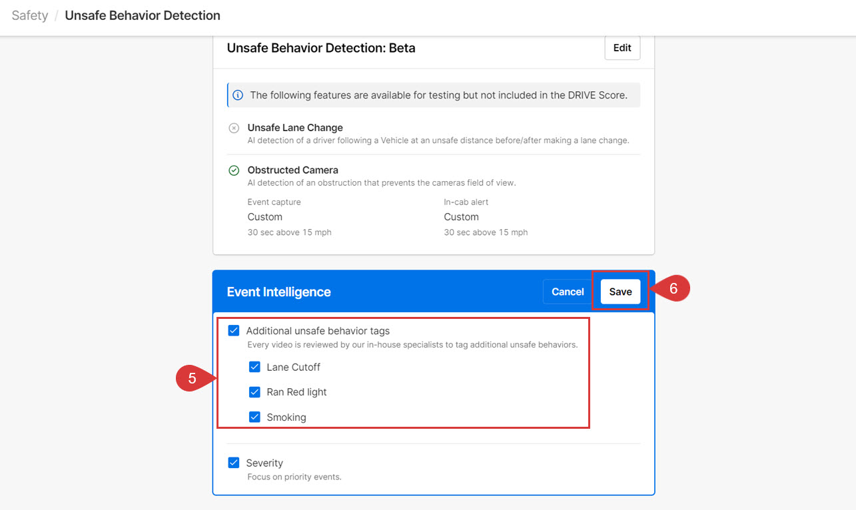Click the Obstructed Camera green check icon
The width and height of the screenshot is (856, 510).
pos(234,170)
